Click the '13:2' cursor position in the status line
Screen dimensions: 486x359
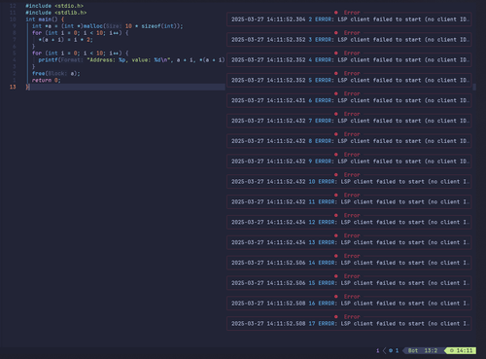(431, 350)
